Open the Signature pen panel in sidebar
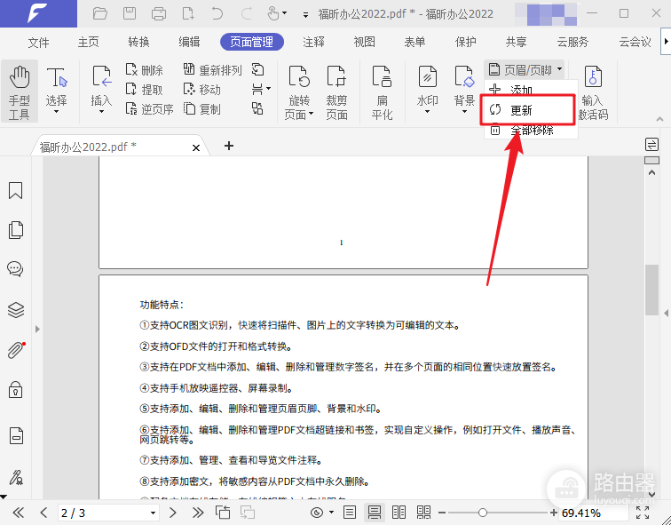Image resolution: width=671 pixels, height=525 pixels. [16, 477]
